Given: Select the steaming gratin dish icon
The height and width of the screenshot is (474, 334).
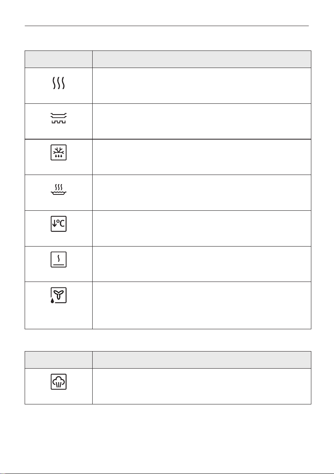Looking at the screenshot, I should (x=58, y=189).
